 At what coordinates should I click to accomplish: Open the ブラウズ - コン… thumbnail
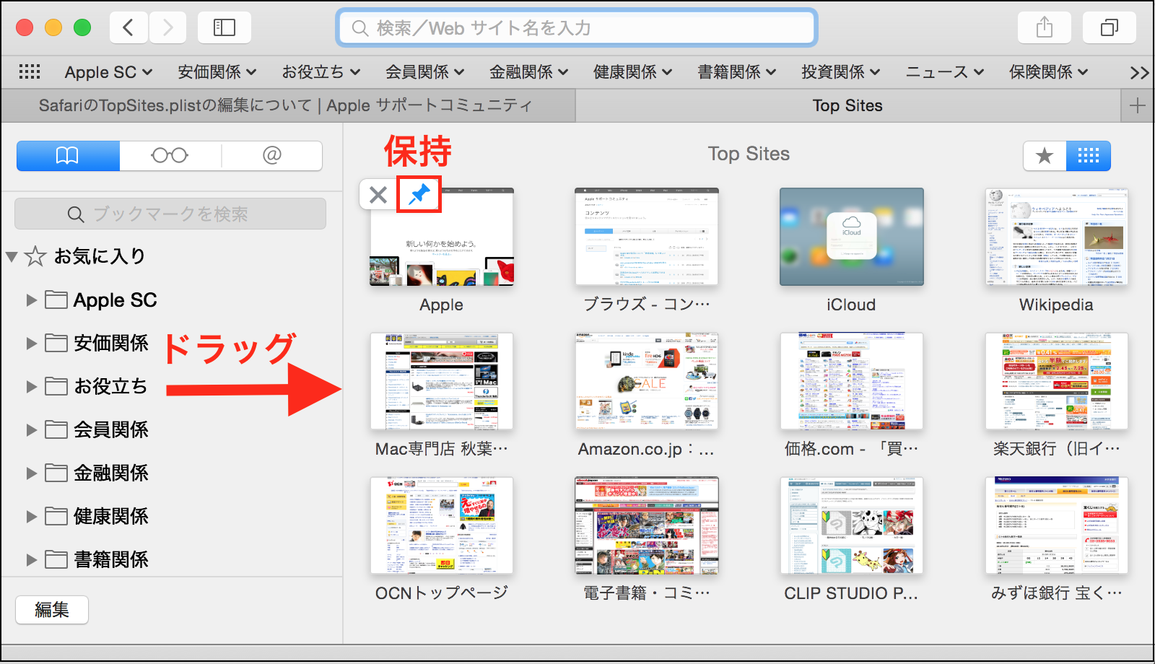(x=647, y=237)
